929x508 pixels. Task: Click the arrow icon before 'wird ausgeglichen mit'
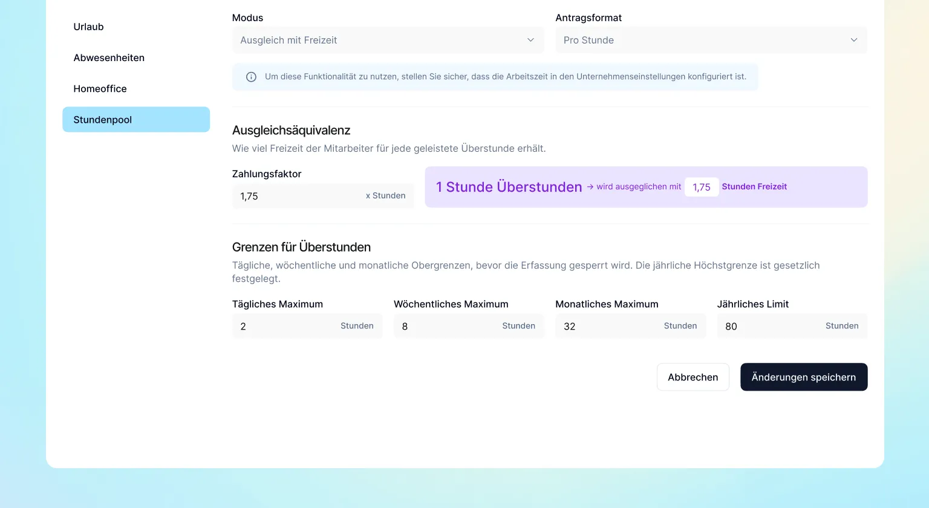(x=590, y=187)
